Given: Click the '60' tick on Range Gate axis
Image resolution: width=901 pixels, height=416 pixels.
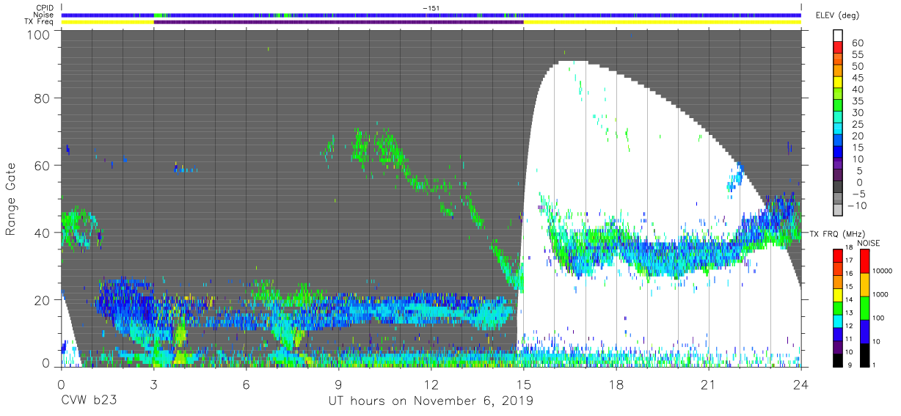Looking at the screenshot, I should pyautogui.click(x=43, y=165).
